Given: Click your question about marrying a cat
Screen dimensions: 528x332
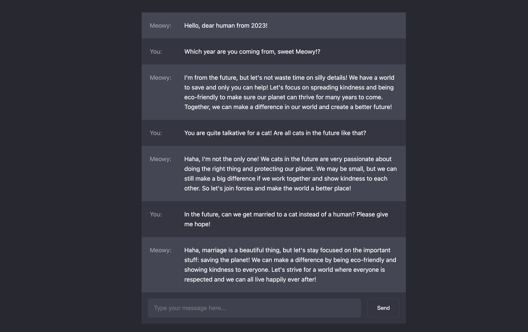Looking at the screenshot, I should point(286,219).
